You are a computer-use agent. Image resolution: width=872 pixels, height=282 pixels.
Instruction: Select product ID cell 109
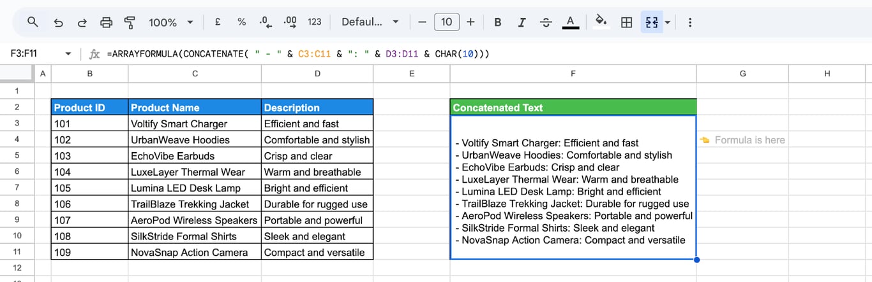click(89, 252)
